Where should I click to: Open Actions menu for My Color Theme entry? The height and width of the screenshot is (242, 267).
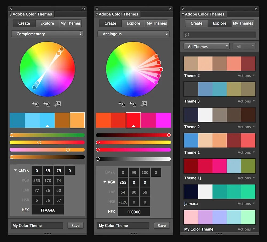click(246, 229)
